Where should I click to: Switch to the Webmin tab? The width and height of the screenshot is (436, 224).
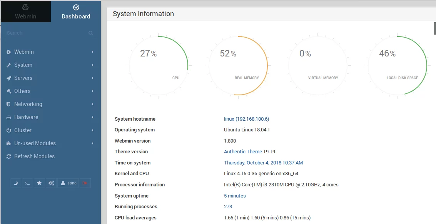[25, 12]
